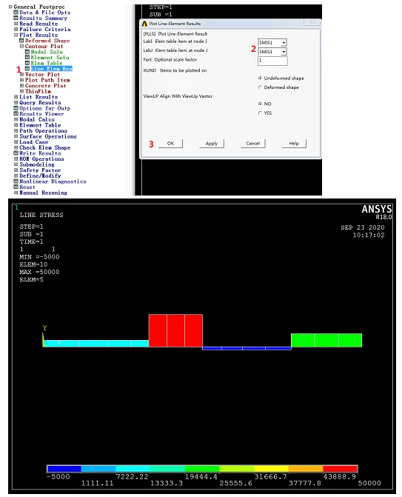The image size is (402, 497).
Task: Expand List Results branch
Action: [x=16, y=97]
